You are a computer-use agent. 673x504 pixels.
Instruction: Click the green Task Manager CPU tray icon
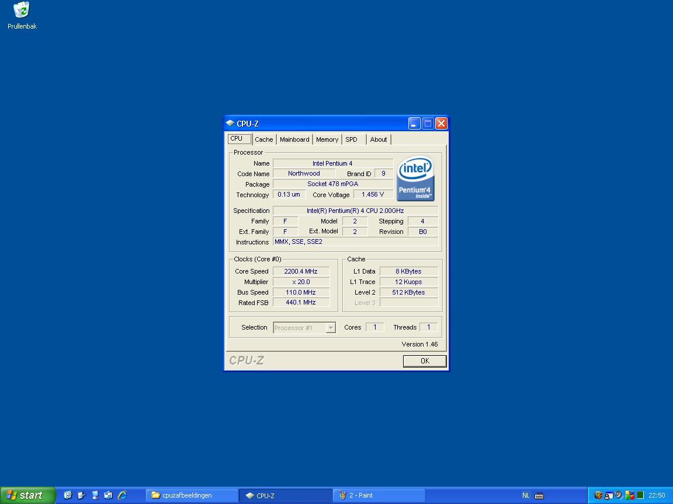640,495
